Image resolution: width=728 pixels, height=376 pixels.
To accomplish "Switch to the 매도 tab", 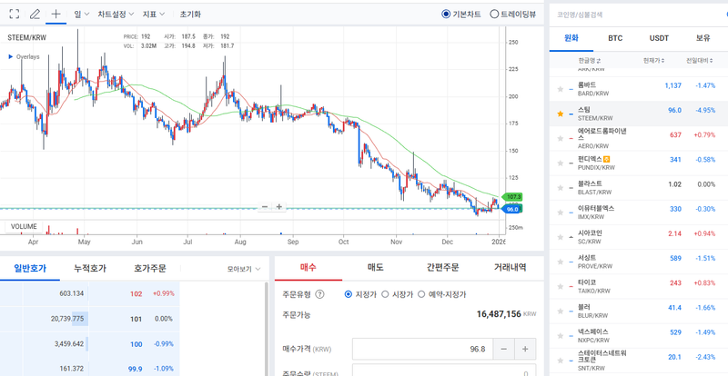I will (375, 267).
